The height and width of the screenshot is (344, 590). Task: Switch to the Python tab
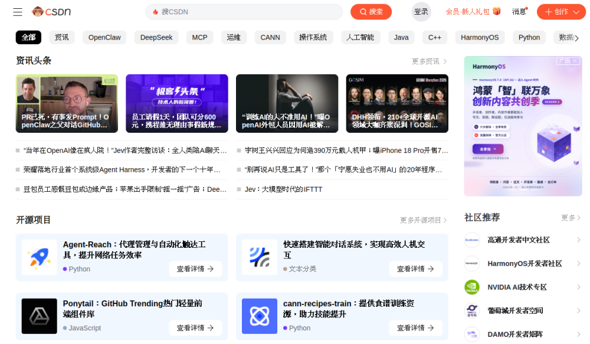pyautogui.click(x=529, y=37)
